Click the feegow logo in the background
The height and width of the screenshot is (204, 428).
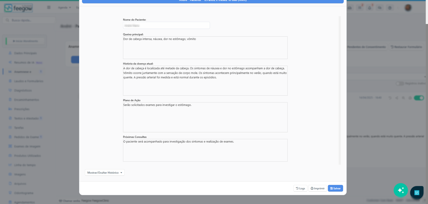[19, 8]
